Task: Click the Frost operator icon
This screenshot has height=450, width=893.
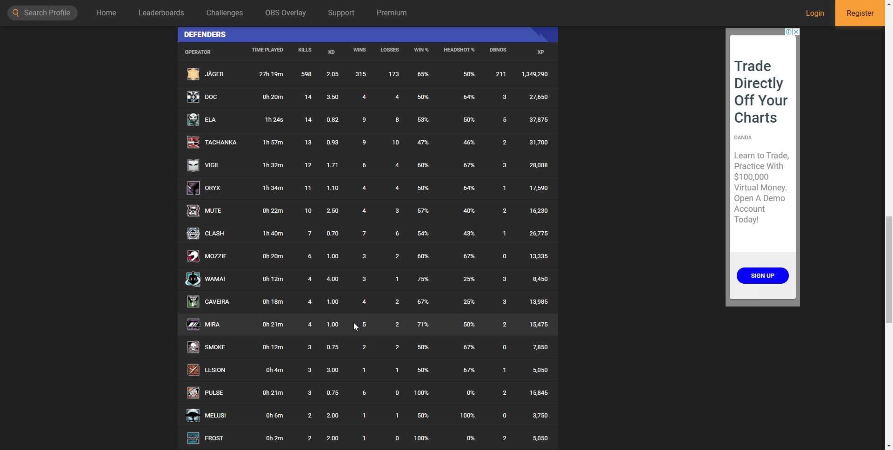Action: [193, 438]
